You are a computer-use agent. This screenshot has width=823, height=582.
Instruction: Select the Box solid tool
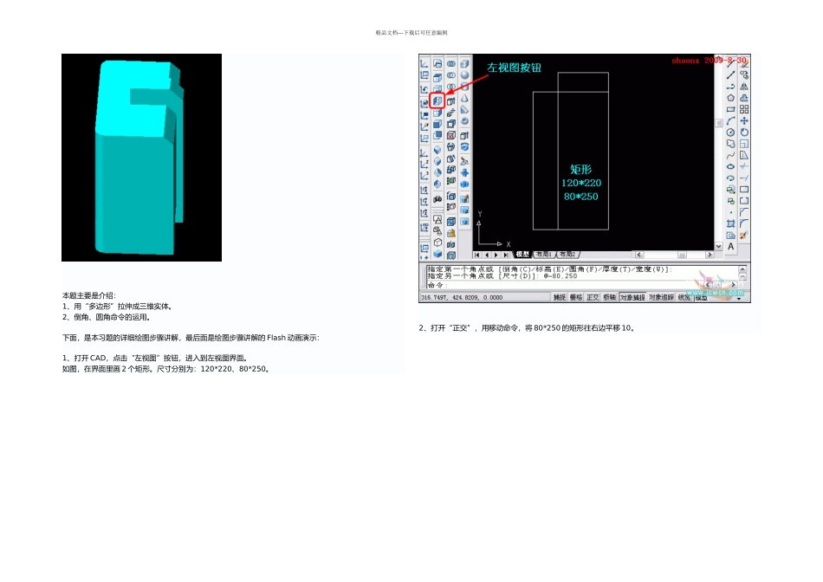(464, 63)
